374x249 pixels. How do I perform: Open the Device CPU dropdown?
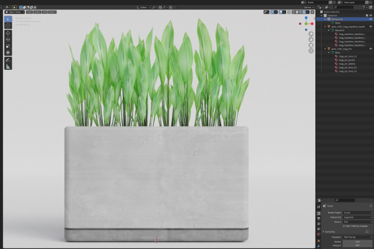pyautogui.click(x=357, y=222)
